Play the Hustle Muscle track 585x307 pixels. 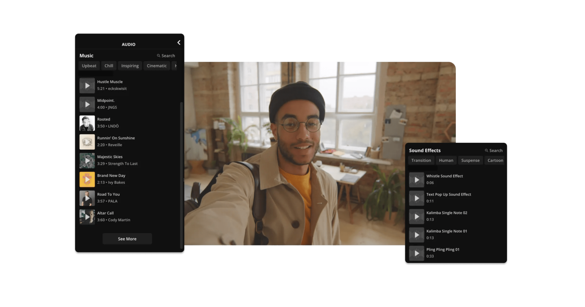click(x=87, y=85)
